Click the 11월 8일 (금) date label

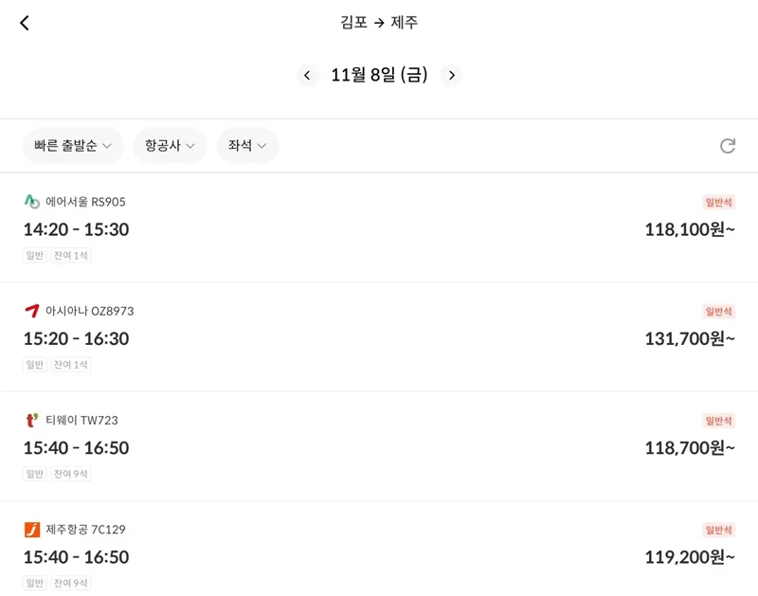[379, 76]
